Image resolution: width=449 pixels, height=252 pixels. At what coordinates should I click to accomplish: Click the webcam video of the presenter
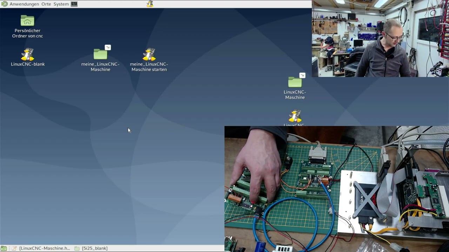tap(380, 38)
